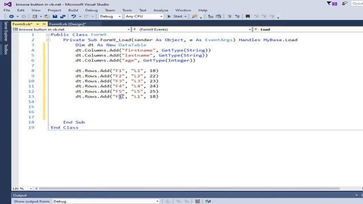Open the Server Explorer side tab
This screenshot has height=204, width=363.
(x=6, y=31)
